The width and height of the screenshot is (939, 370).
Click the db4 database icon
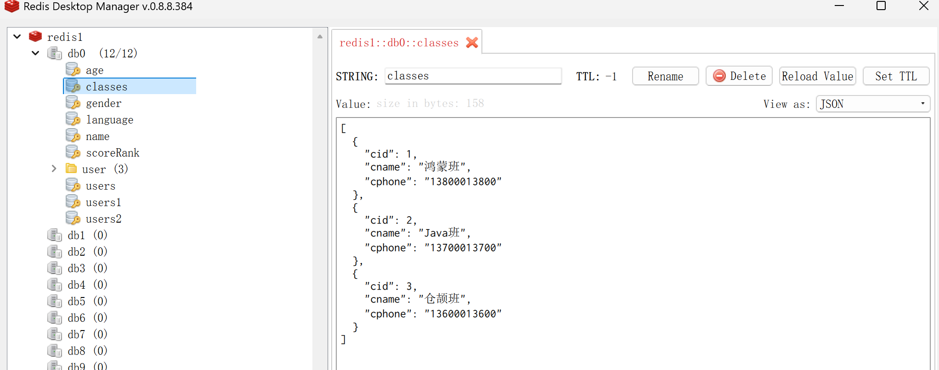(x=55, y=285)
